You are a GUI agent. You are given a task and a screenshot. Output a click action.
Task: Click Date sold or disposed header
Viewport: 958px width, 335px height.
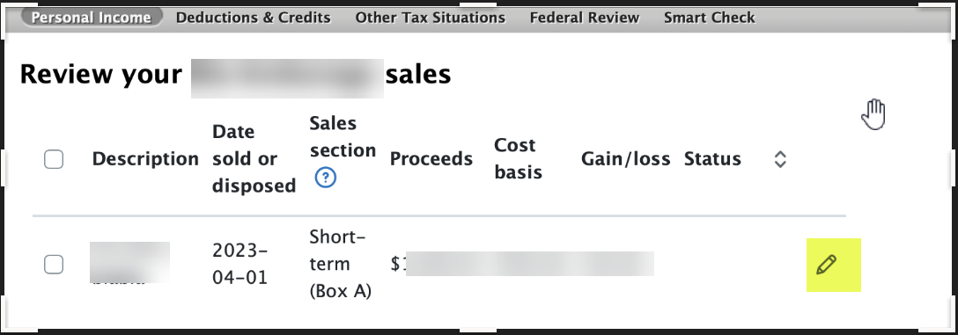254,158
